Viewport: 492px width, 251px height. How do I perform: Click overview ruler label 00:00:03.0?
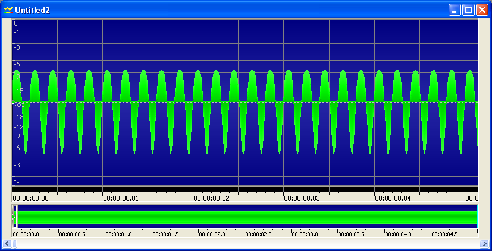pyautogui.click(x=305, y=234)
